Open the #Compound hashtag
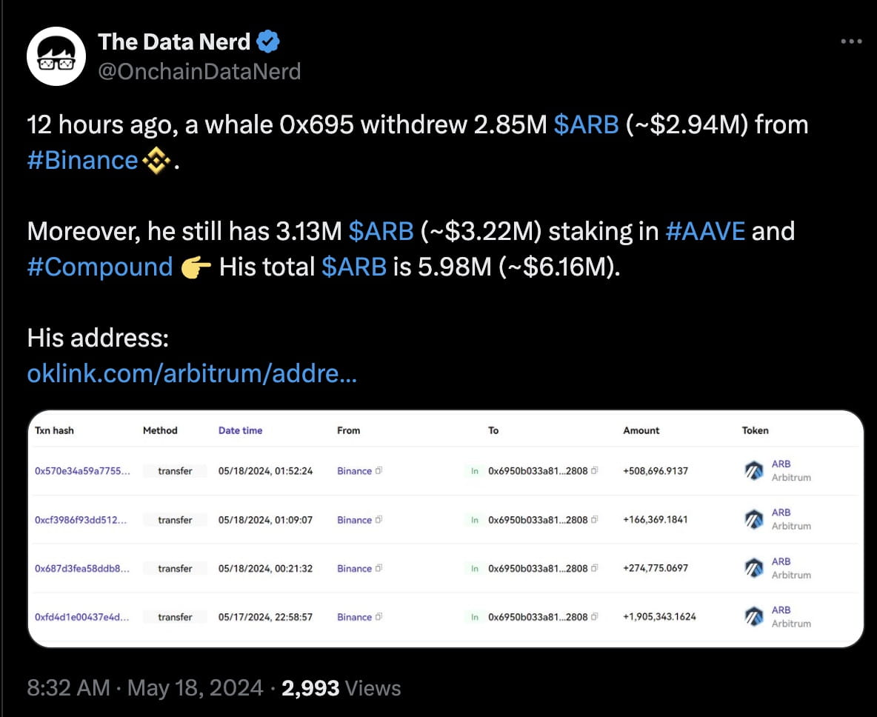The width and height of the screenshot is (877, 717). click(x=100, y=267)
